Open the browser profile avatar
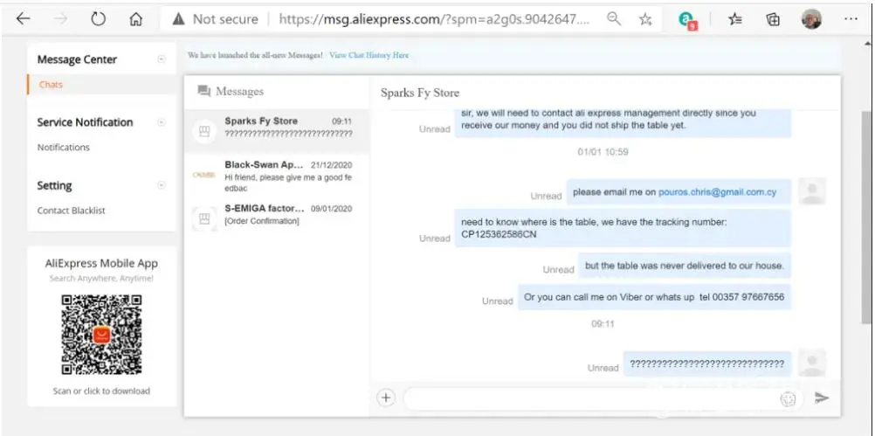Screen dimensions: 875x436 click(812, 19)
